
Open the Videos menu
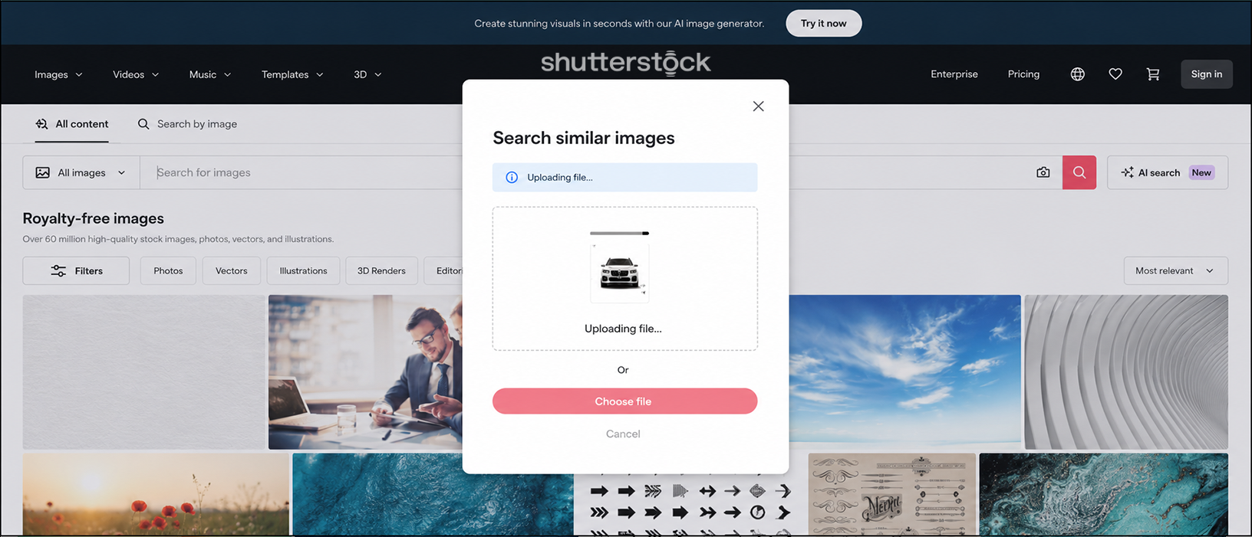(x=136, y=74)
